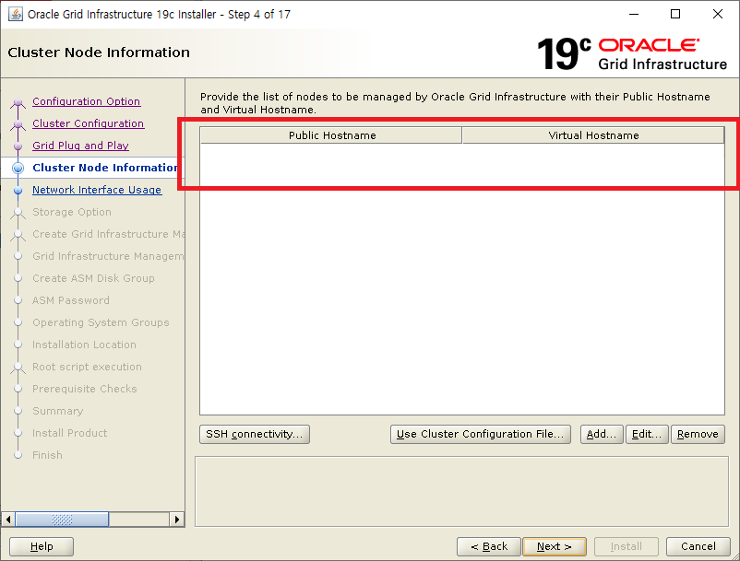
Task: Open the Grid Plug and Play step
Action: coord(80,146)
